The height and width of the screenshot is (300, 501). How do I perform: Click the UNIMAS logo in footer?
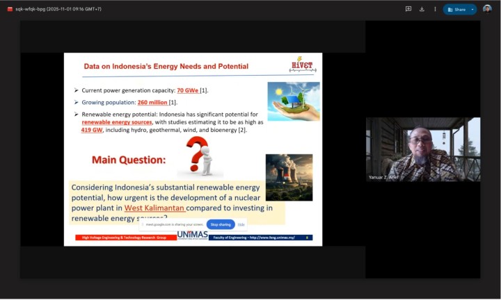192,235
